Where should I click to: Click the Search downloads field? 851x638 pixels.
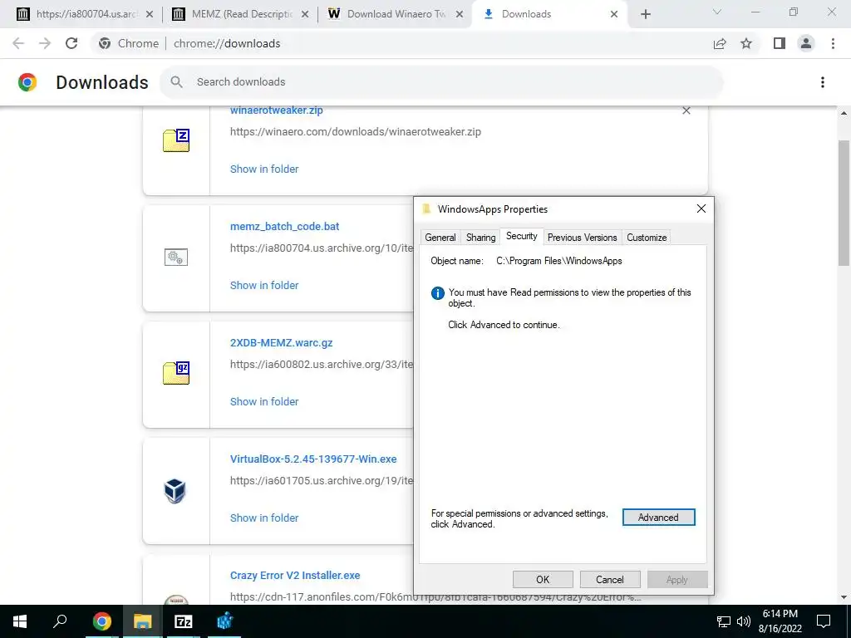tap(441, 82)
